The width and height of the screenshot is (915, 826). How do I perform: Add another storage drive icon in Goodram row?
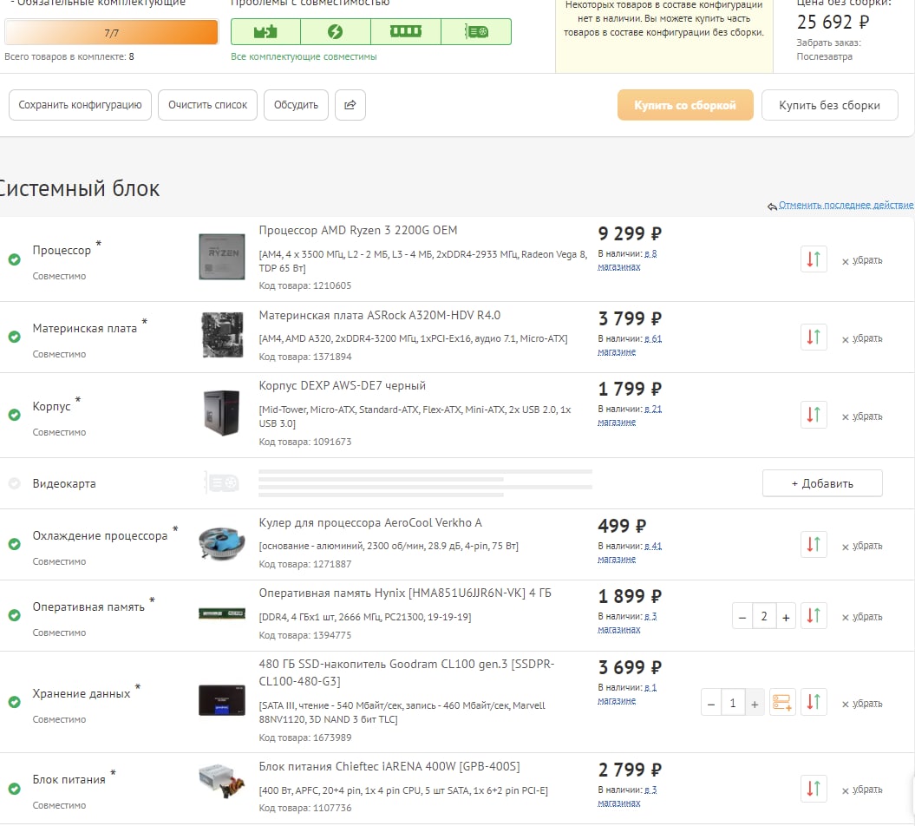tap(782, 702)
